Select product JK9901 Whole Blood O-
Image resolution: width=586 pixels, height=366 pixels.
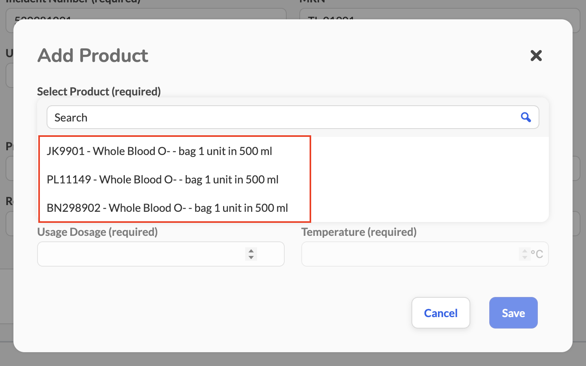[160, 151]
